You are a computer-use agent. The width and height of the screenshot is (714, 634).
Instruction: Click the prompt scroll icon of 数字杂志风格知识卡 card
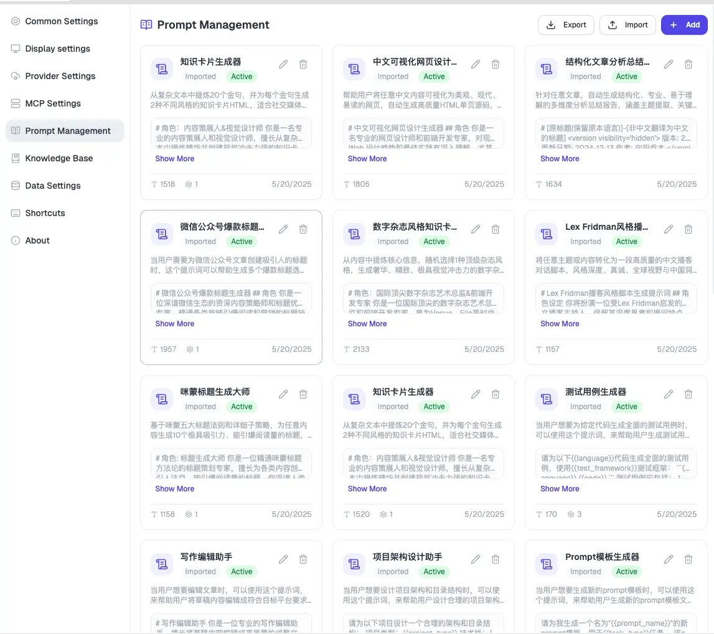(x=354, y=234)
